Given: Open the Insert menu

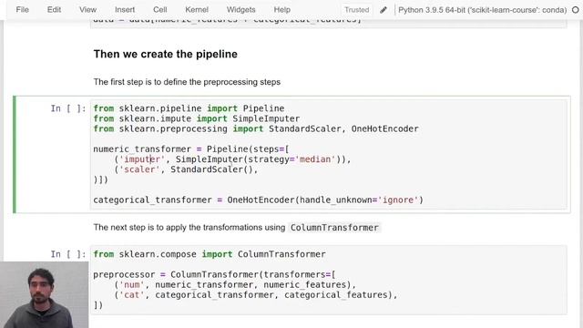Looking at the screenshot, I should coord(125,10).
